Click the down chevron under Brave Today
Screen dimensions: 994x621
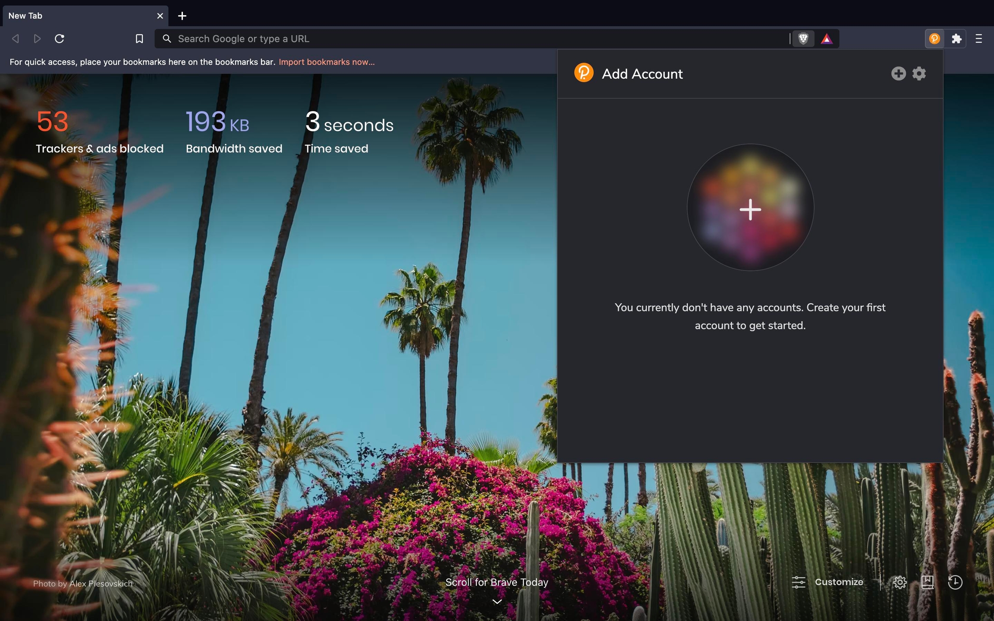pyautogui.click(x=497, y=602)
